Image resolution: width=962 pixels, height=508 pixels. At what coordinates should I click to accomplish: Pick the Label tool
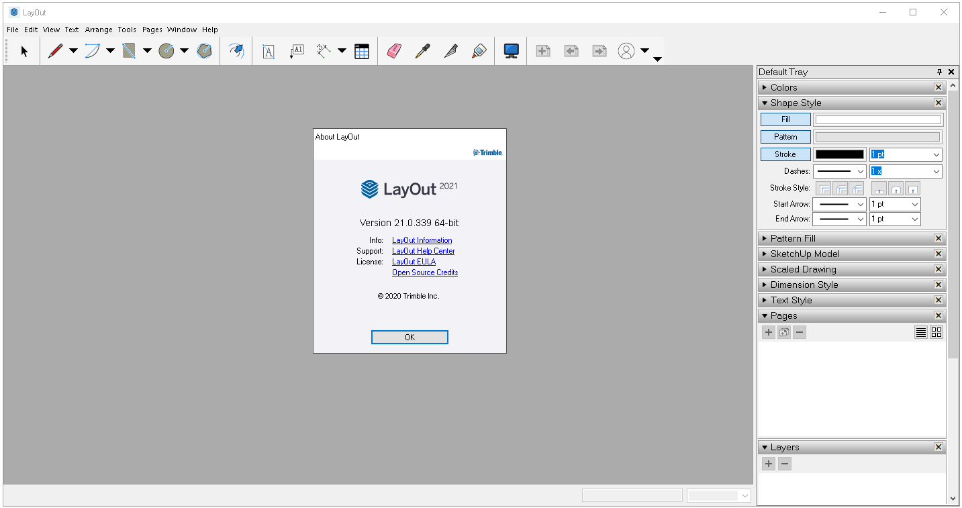(297, 51)
